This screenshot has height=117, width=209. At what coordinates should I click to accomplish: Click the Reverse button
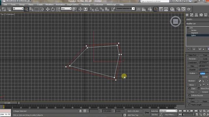[192, 59]
